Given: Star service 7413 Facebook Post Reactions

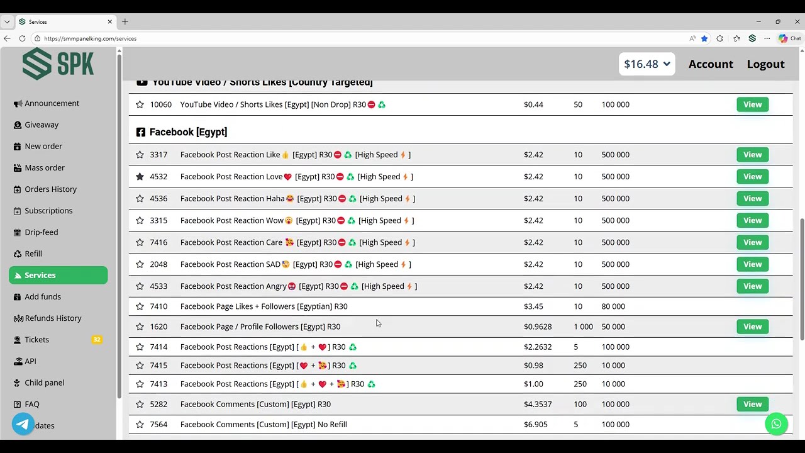Looking at the screenshot, I should [140, 384].
